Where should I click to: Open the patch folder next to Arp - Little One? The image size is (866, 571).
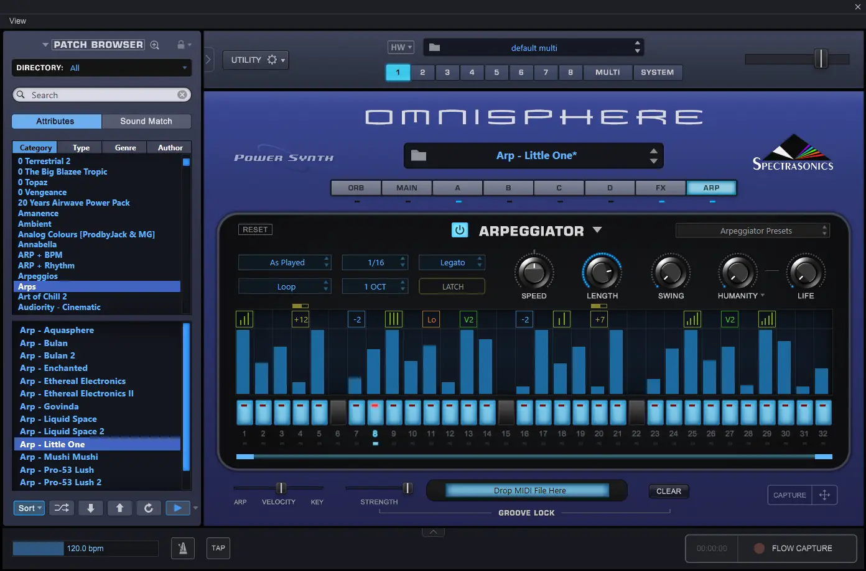point(419,155)
